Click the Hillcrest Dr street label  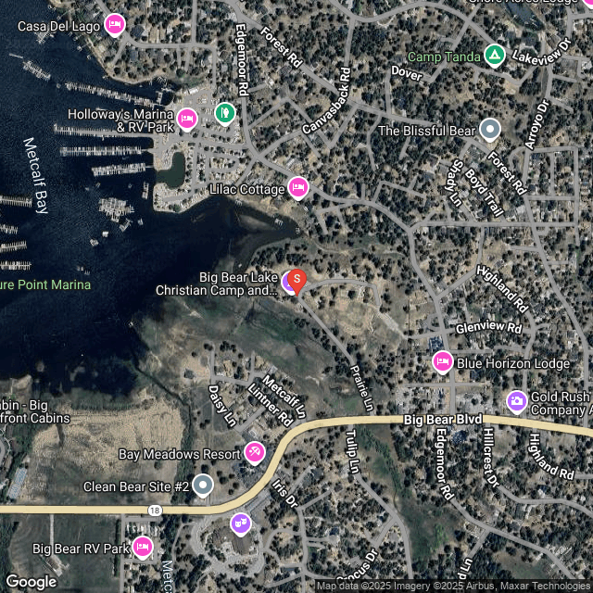coord(491,458)
